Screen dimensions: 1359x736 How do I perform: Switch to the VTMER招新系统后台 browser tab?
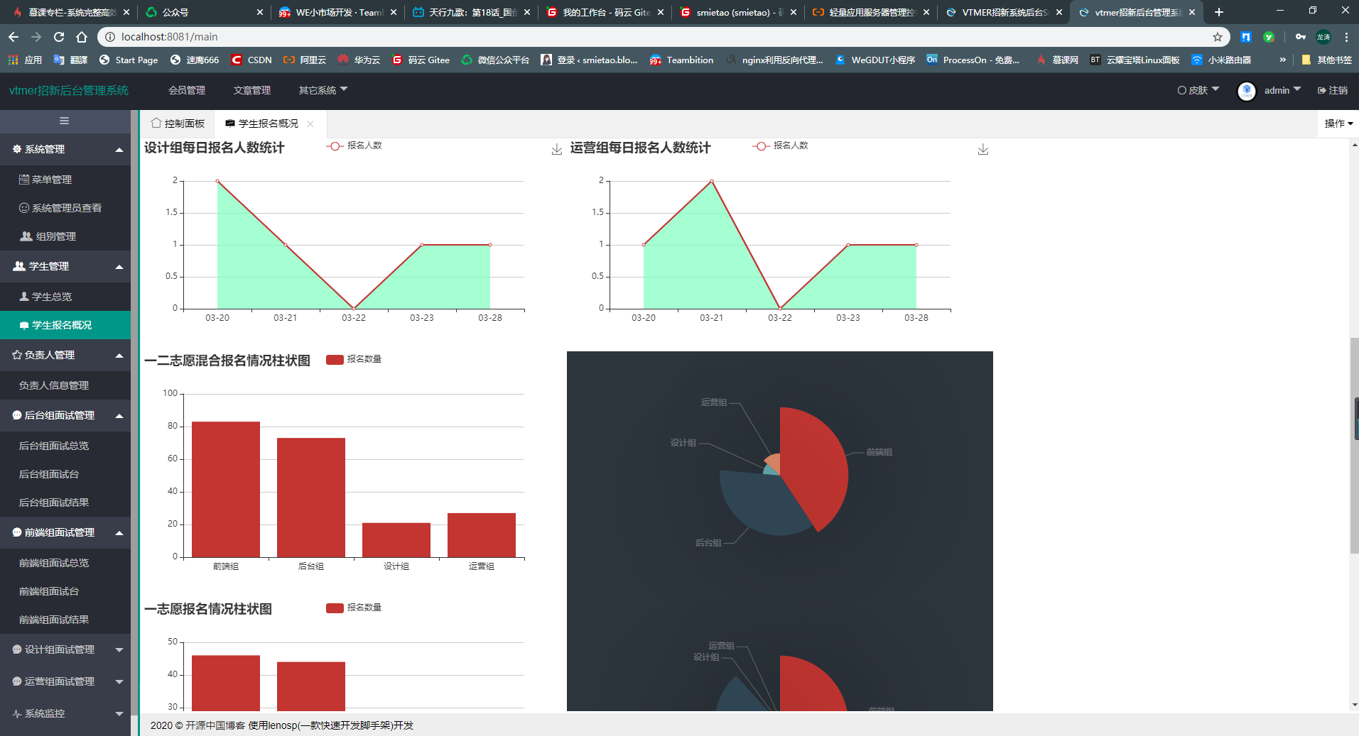(1003, 12)
